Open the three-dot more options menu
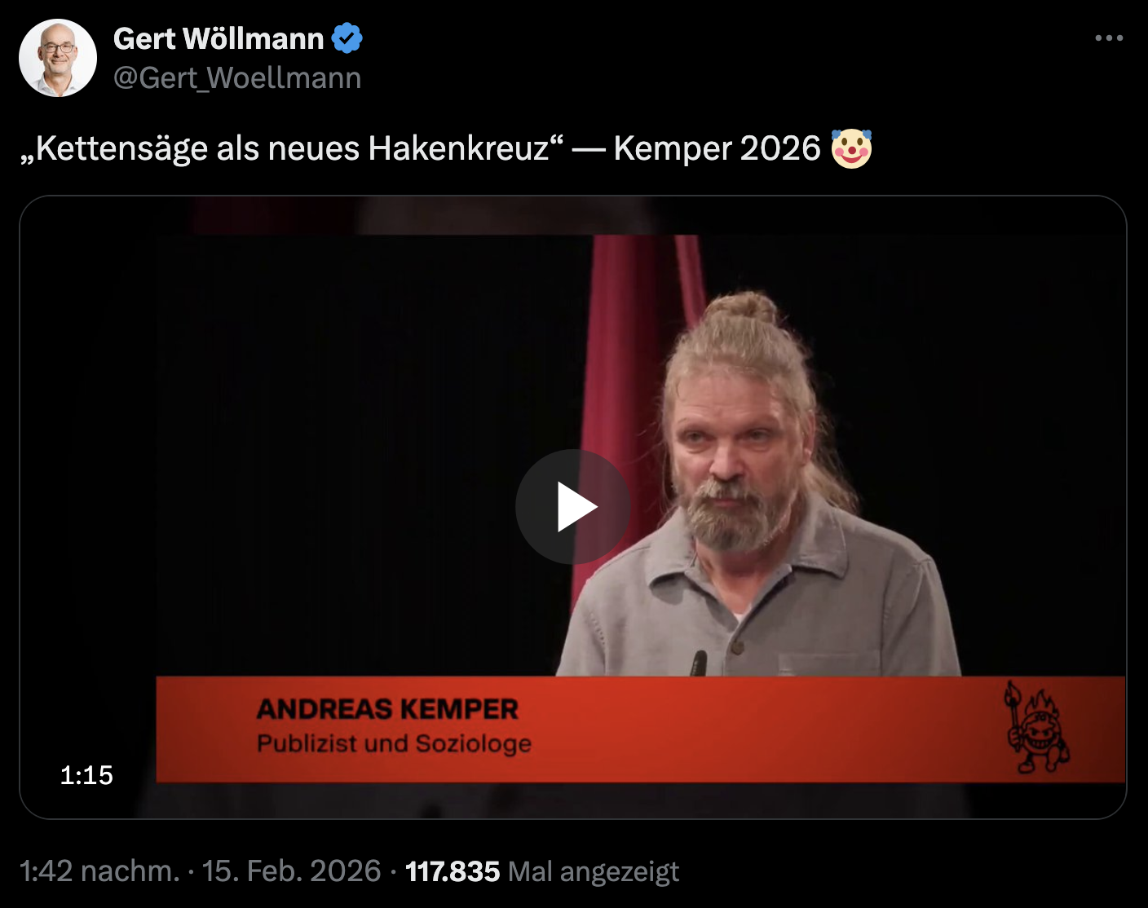The height and width of the screenshot is (908, 1148). coord(1109,38)
